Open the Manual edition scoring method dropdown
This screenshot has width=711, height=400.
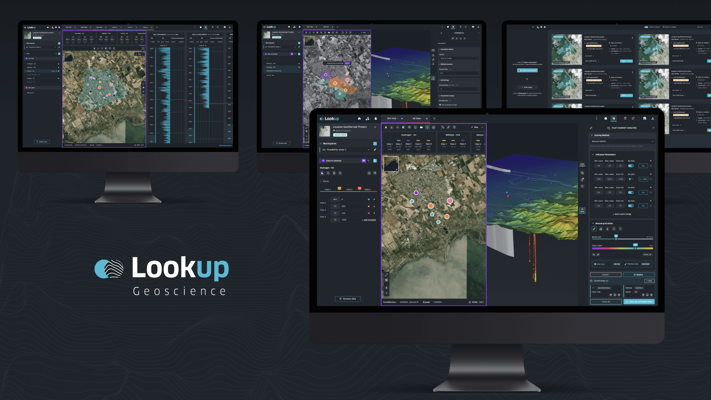tap(622, 141)
